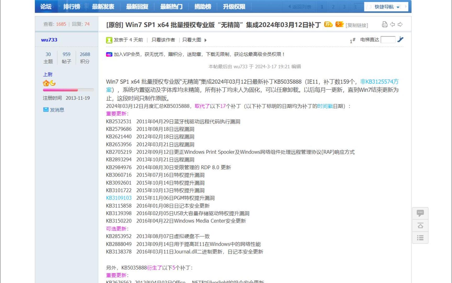The width and height of the screenshot is (452, 283).
Task: Click the moon rank medal under 上尉
Action: click(53, 83)
